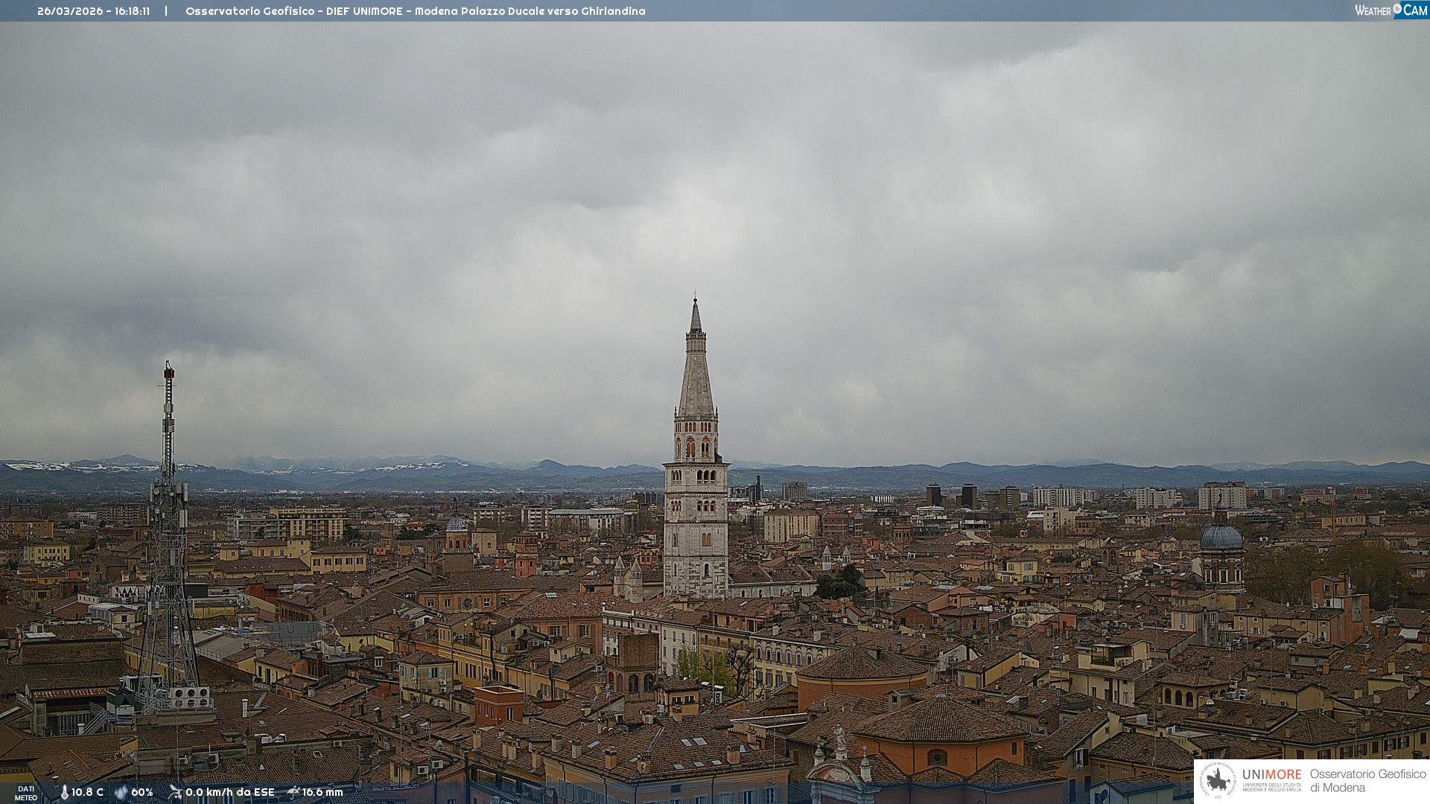Screen dimensions: 1430x804
Task: Click Osservatorio Geofisico di Modena text
Action: coord(1367,780)
